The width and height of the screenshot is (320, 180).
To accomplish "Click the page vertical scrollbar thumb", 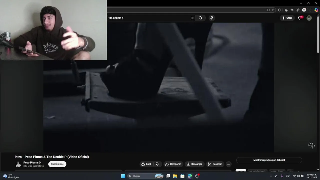I will (x=318, y=35).
